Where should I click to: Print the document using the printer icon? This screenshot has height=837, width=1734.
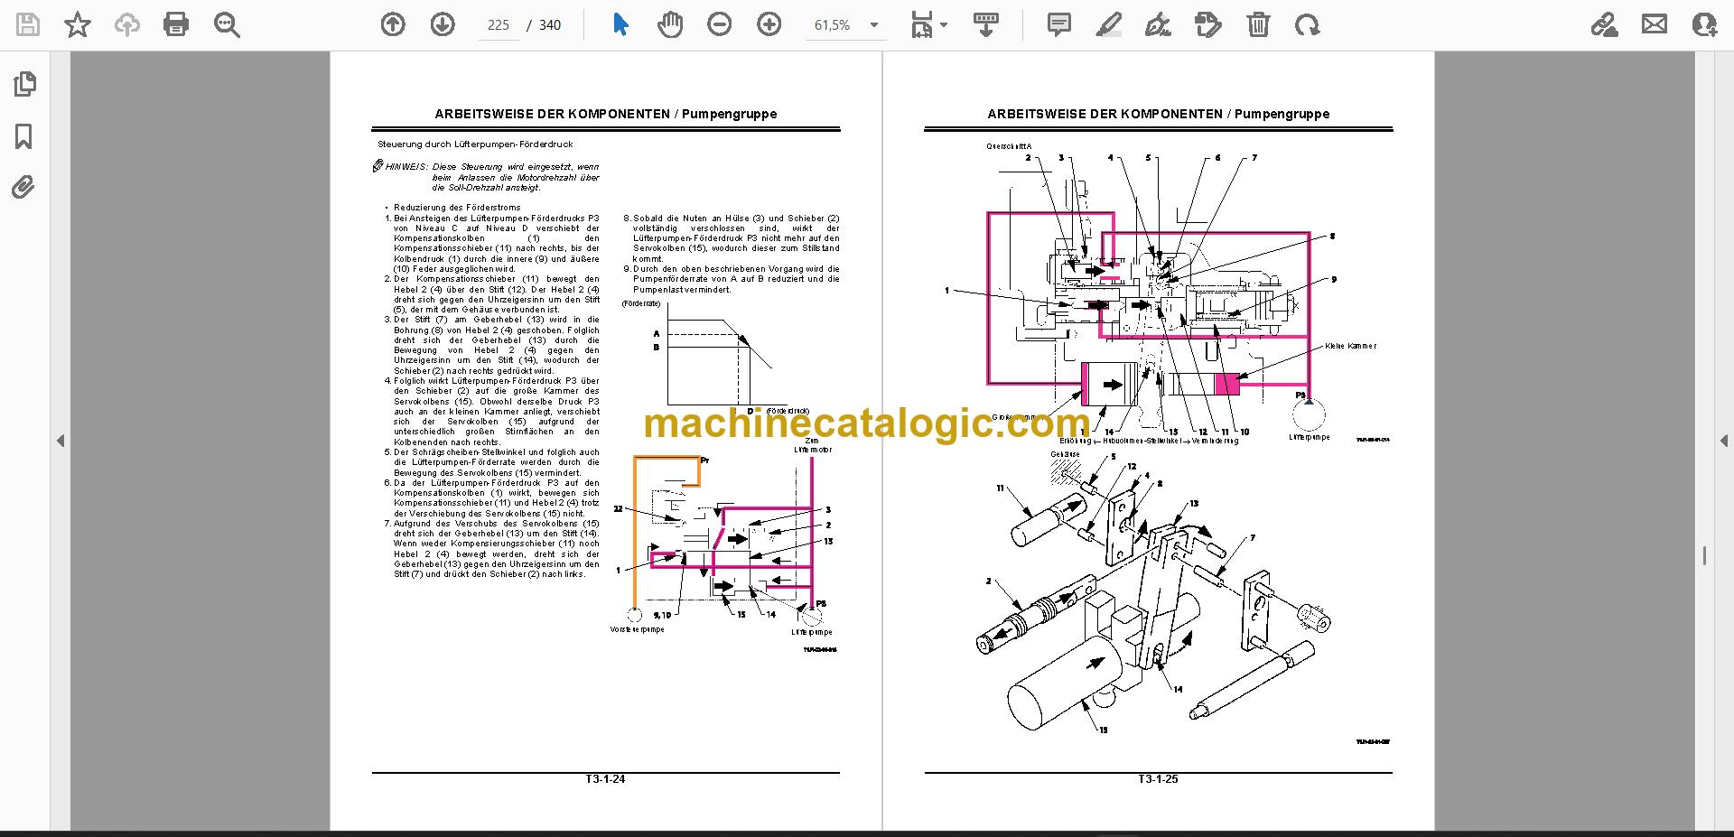pos(176,25)
